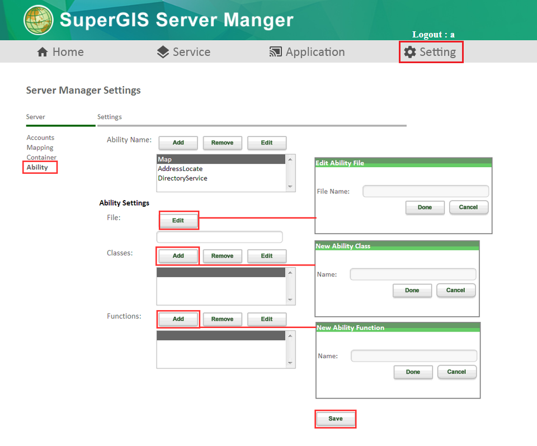Click Done in New Ability Class
This screenshot has height=446, width=537.
click(x=412, y=291)
